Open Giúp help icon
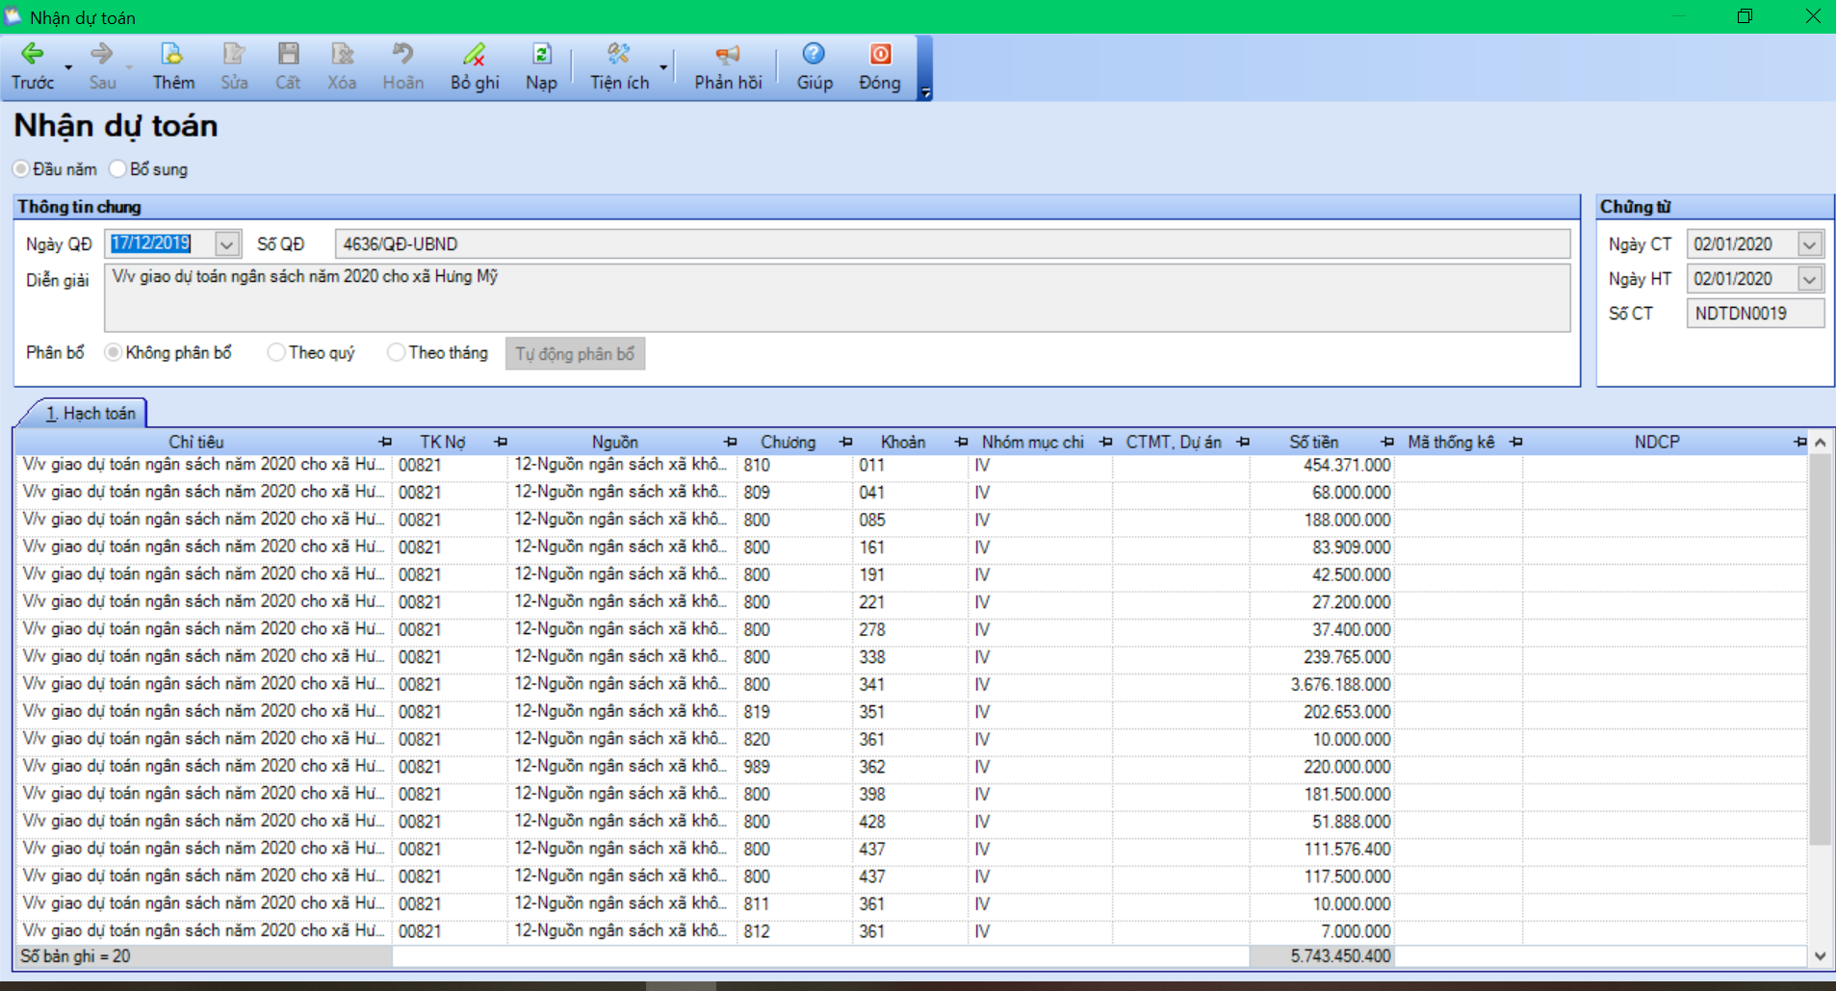1836x991 pixels. (x=814, y=55)
